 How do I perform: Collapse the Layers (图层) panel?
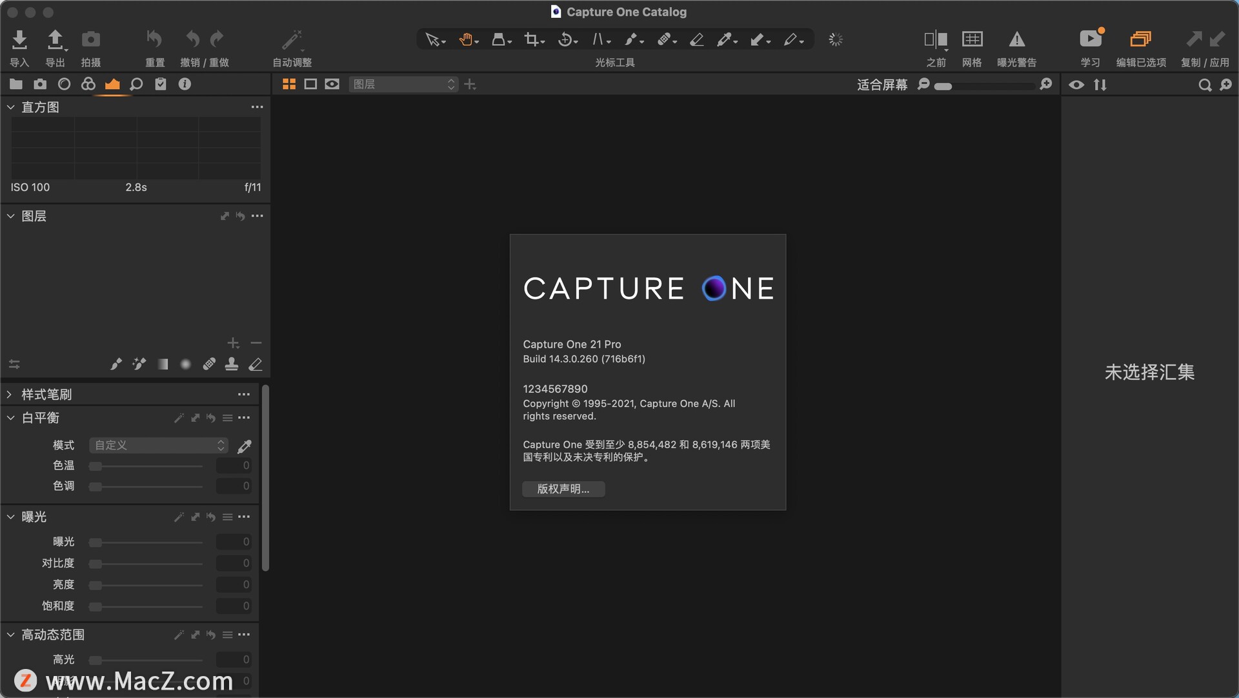click(x=11, y=216)
